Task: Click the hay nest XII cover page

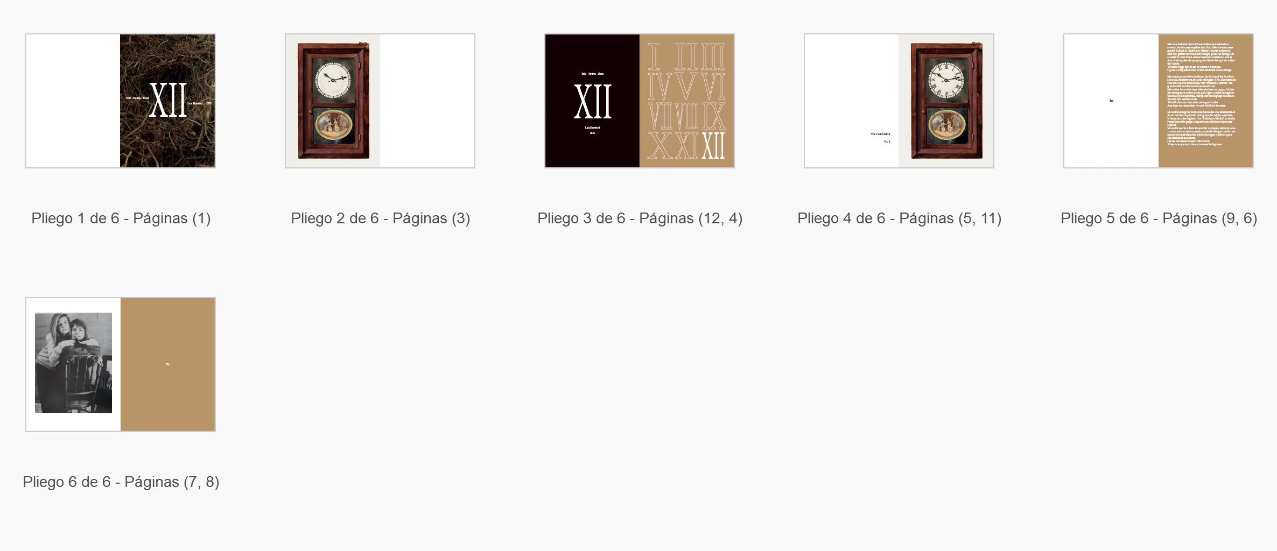Action: 167,101
